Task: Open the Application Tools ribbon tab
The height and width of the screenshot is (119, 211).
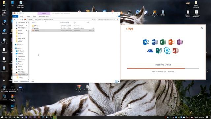Action: tap(44, 16)
